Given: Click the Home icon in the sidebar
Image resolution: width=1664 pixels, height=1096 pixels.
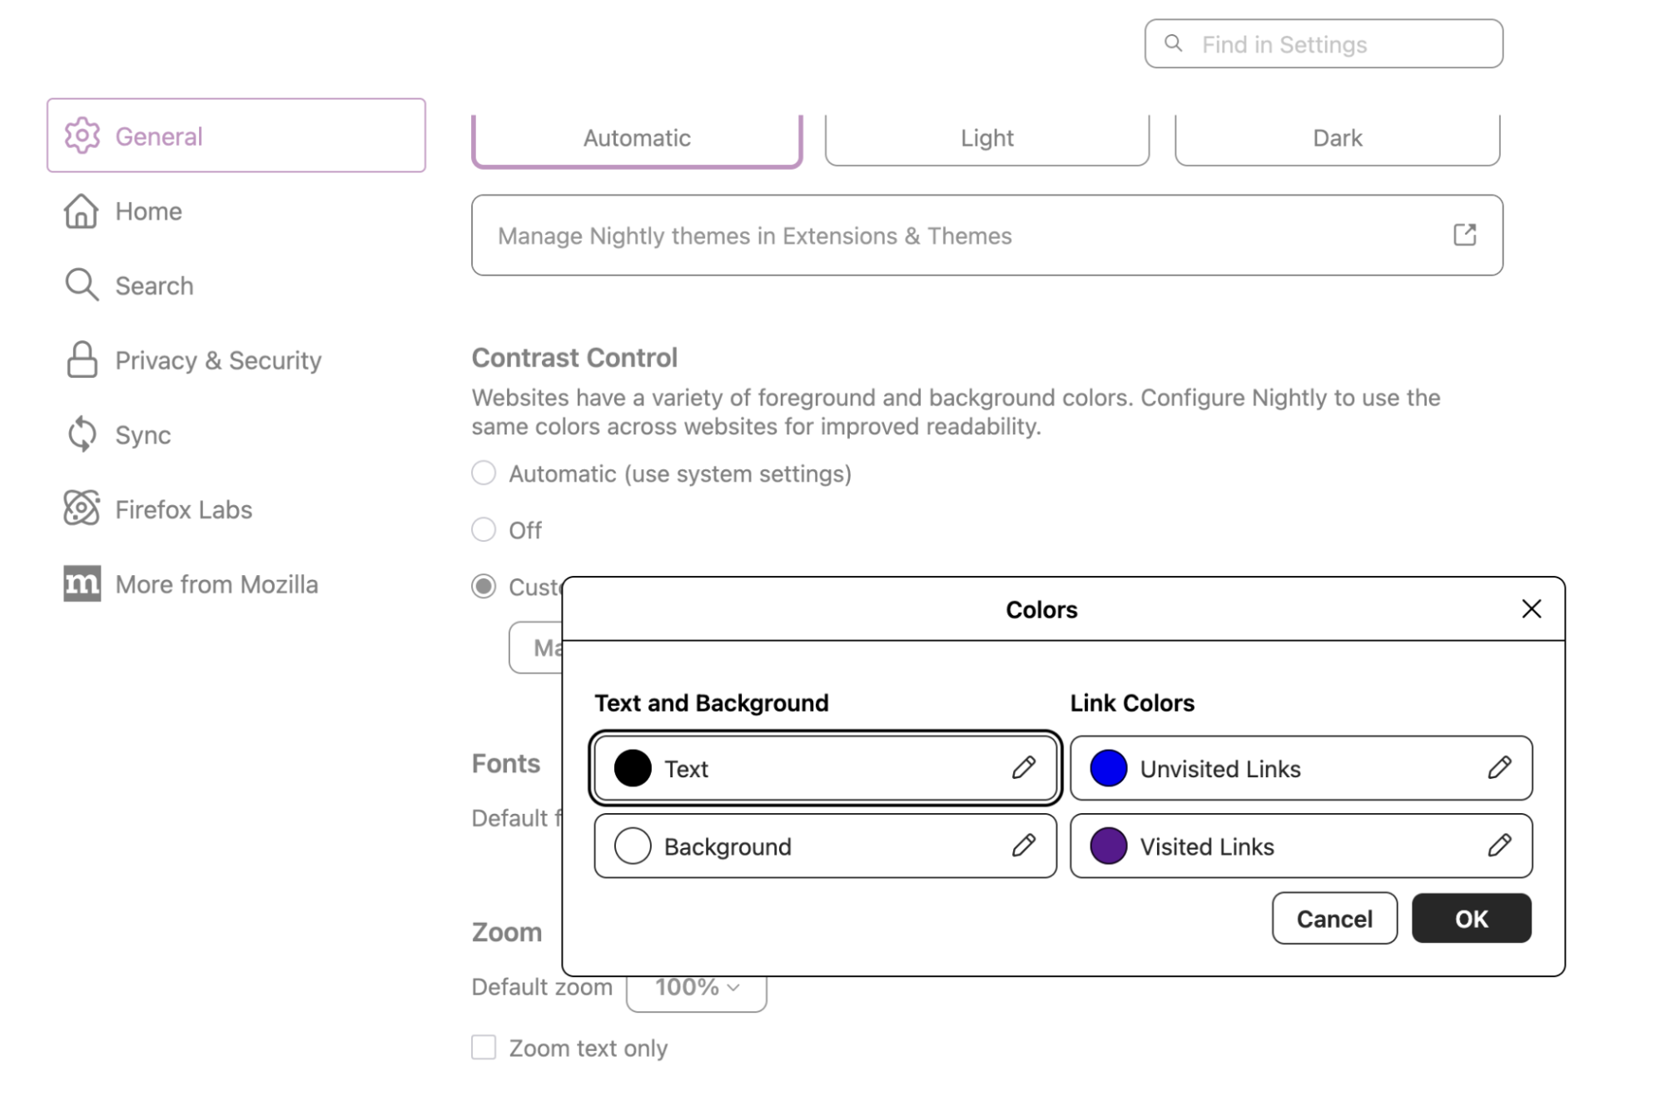Looking at the screenshot, I should click(x=82, y=211).
